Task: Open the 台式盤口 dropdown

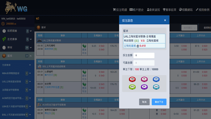Action: coord(189,28)
